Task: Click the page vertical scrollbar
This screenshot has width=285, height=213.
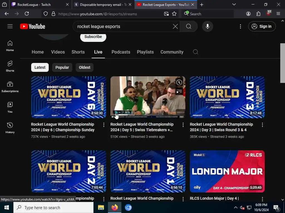Action: 282,63
